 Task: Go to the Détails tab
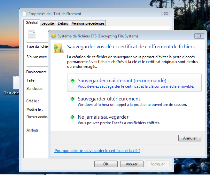pos(63,23)
